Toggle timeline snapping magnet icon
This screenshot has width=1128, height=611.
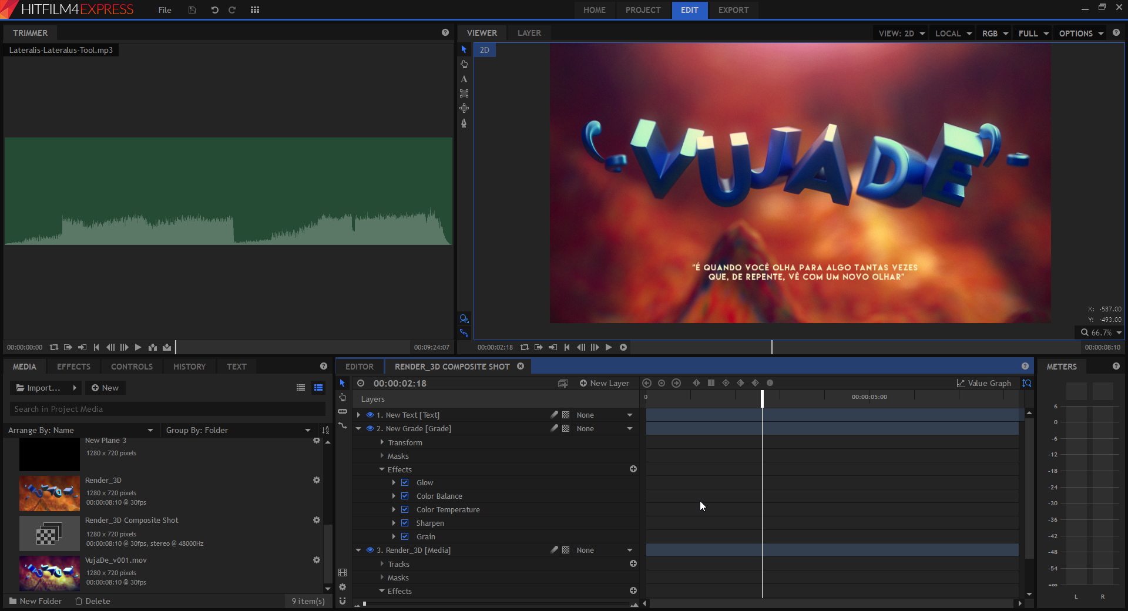pyautogui.click(x=343, y=601)
